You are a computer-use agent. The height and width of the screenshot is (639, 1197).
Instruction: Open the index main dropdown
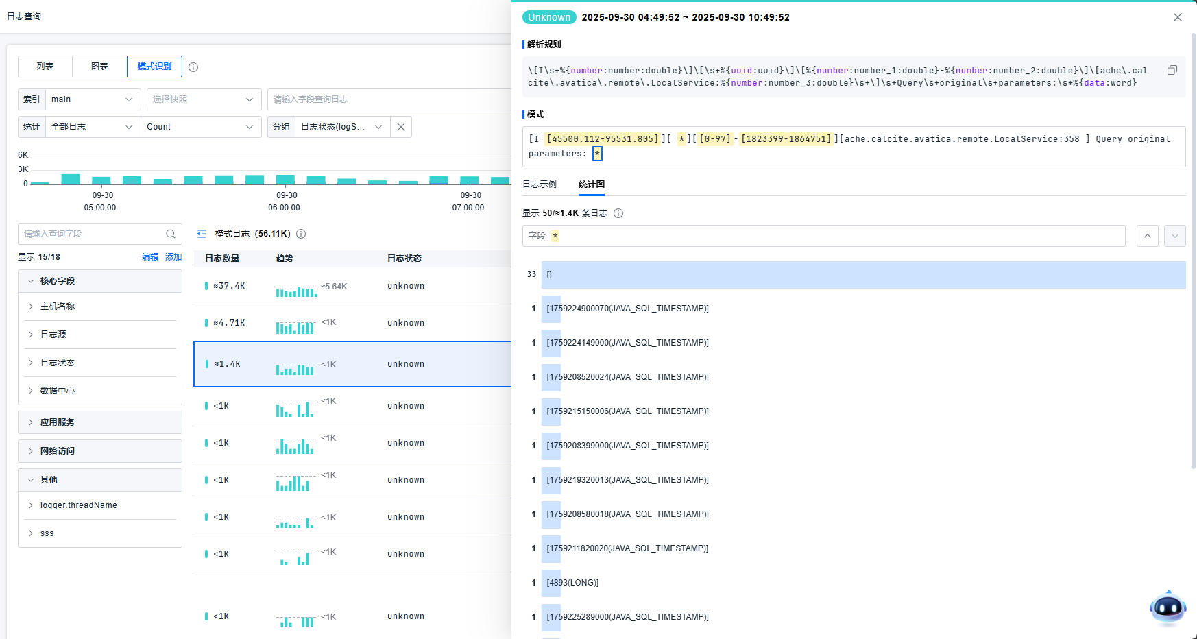93,99
